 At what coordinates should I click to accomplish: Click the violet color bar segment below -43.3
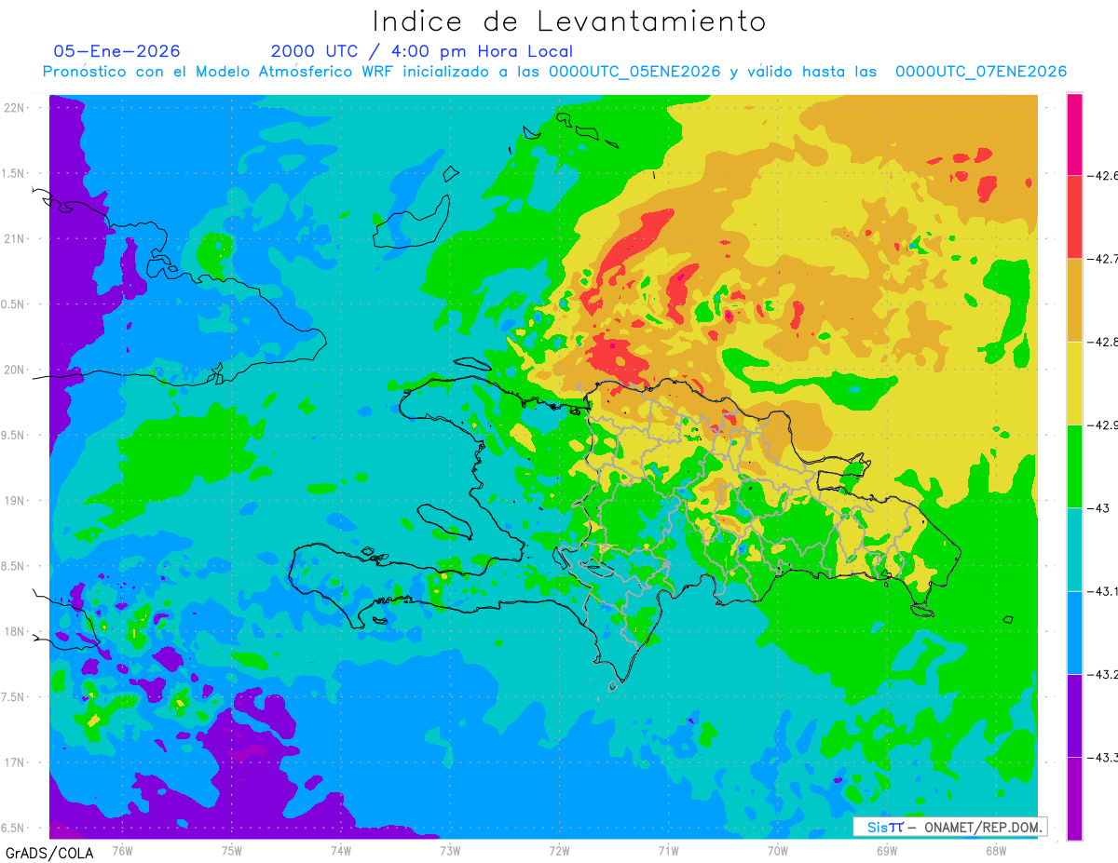pos(1074,798)
